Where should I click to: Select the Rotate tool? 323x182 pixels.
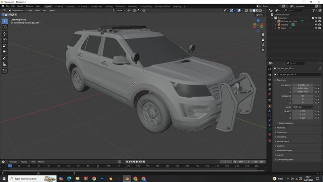(4, 40)
